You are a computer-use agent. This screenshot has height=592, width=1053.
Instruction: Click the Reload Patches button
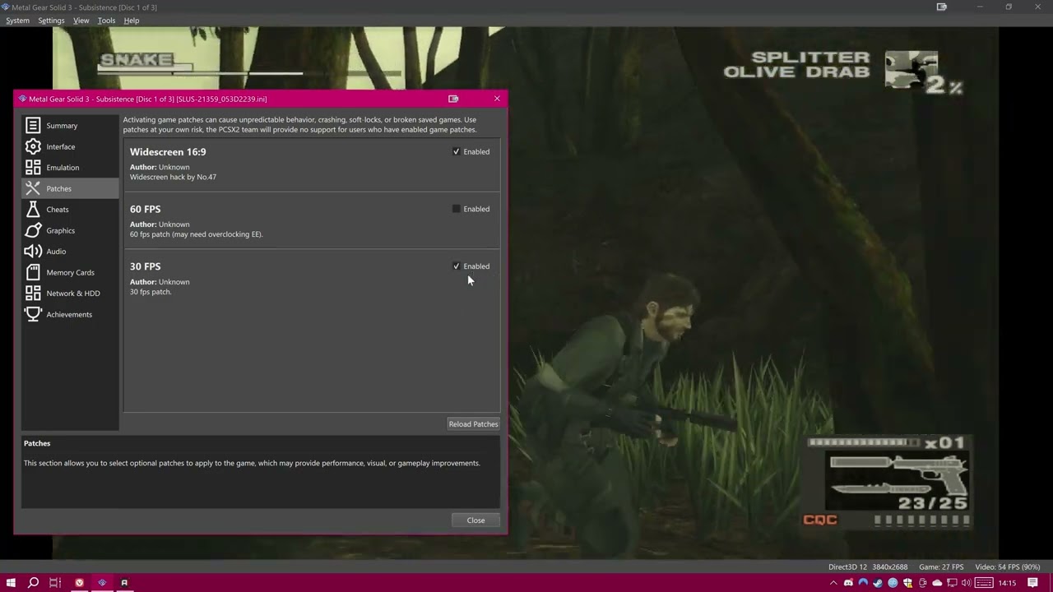[x=473, y=424]
